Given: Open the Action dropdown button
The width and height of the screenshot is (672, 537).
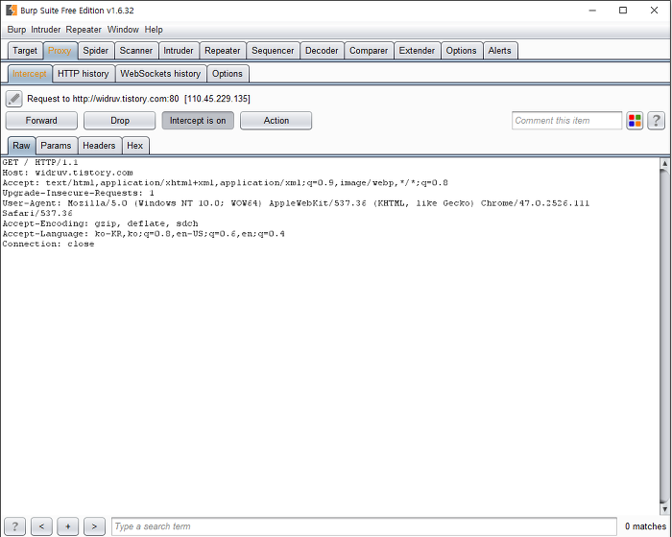Looking at the screenshot, I should pyautogui.click(x=276, y=121).
